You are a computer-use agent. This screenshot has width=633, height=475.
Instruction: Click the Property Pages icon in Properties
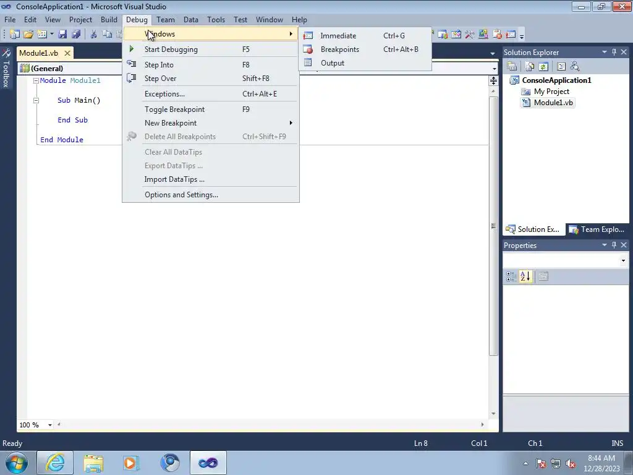tap(543, 276)
